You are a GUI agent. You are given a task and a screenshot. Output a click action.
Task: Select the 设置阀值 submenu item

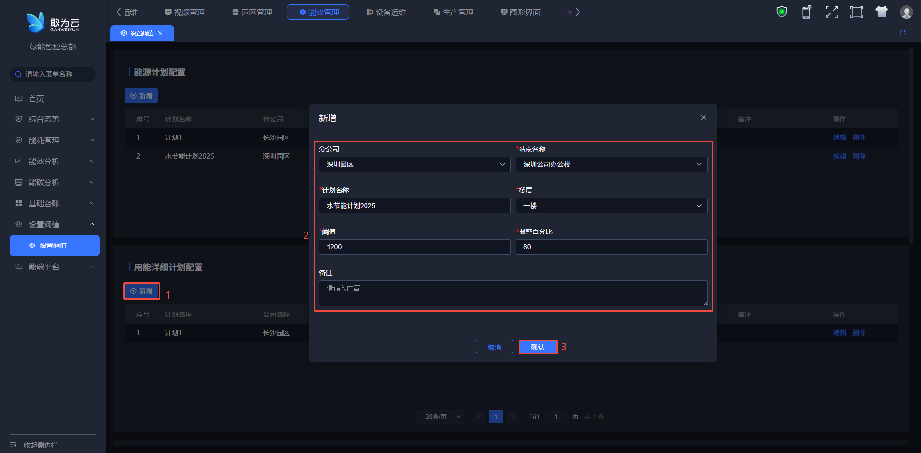(55, 245)
